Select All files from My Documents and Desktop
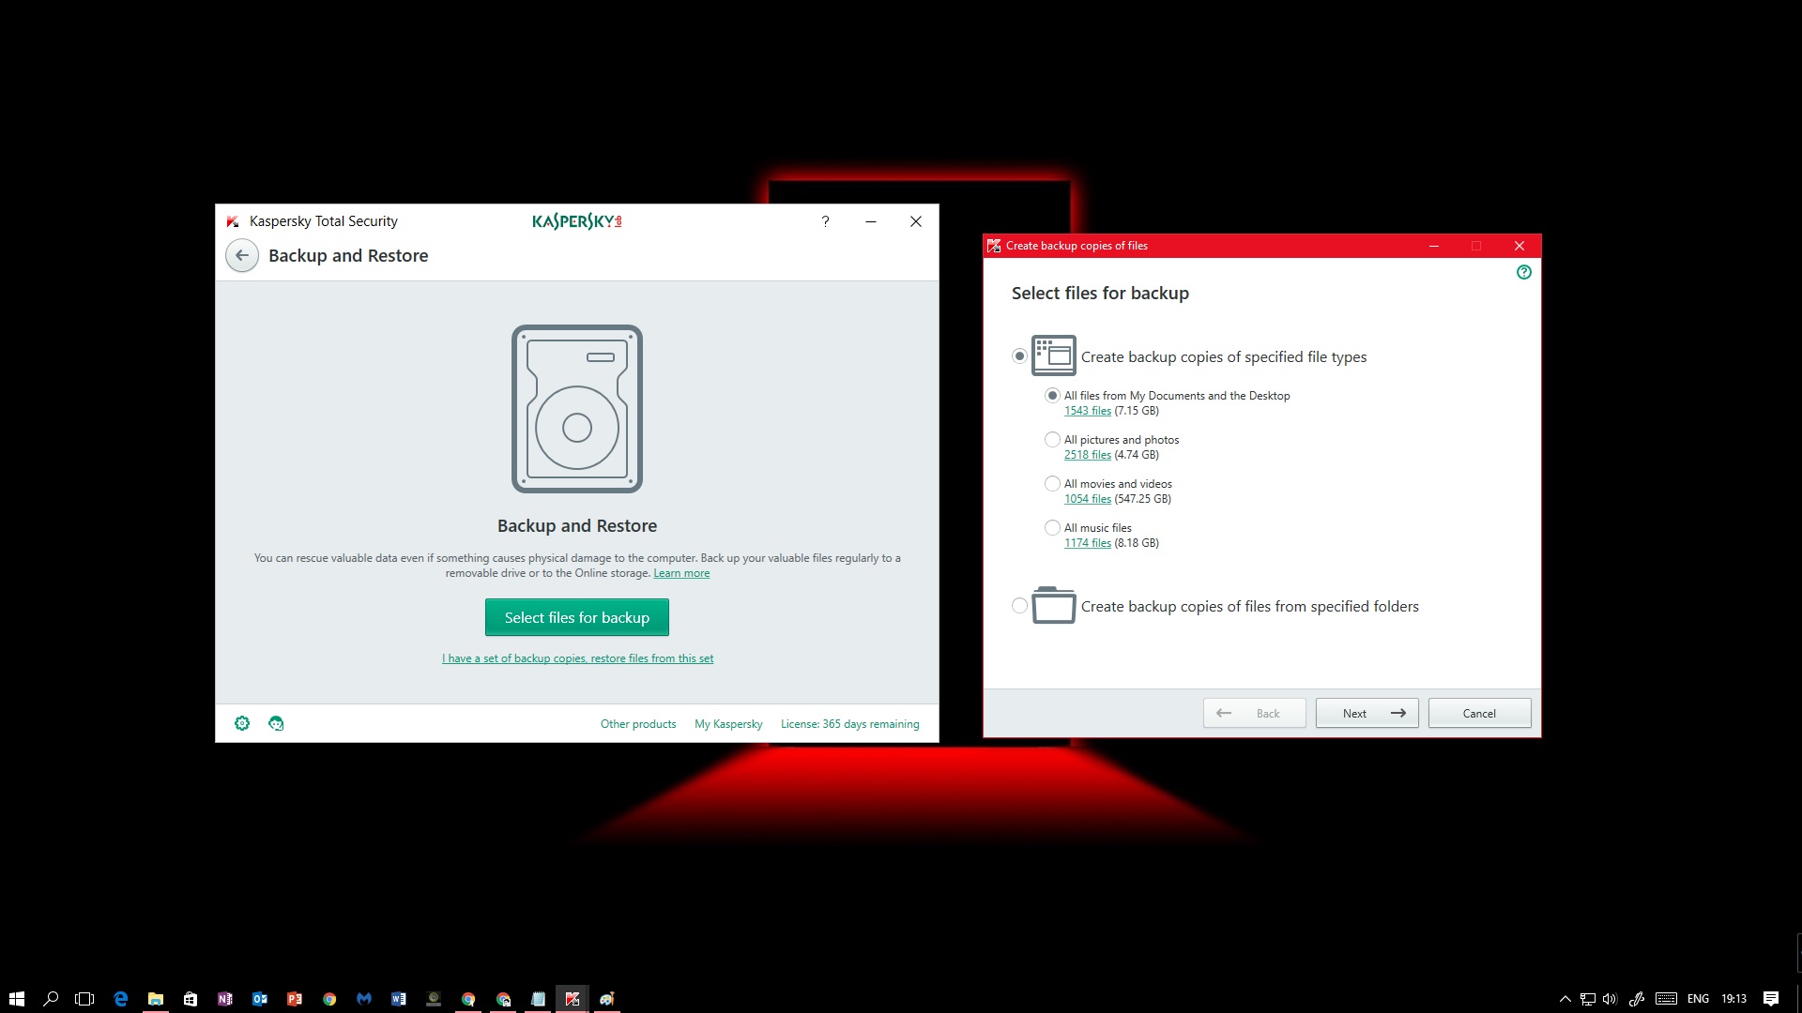The width and height of the screenshot is (1802, 1013). point(1052,396)
